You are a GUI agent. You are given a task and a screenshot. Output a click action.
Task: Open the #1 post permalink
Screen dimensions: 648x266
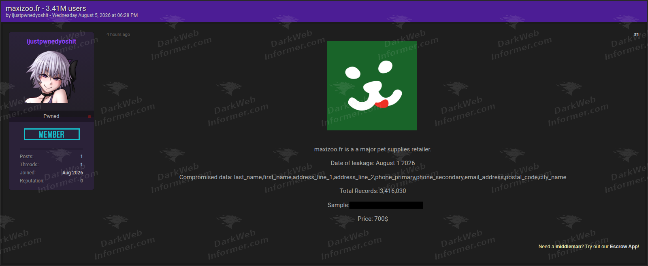[x=636, y=34]
